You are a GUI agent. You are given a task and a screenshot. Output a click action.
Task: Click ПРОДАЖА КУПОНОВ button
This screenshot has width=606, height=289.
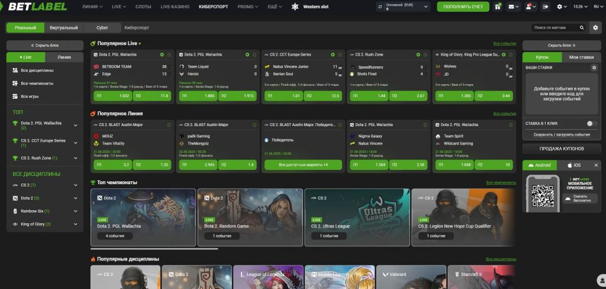coord(562,149)
